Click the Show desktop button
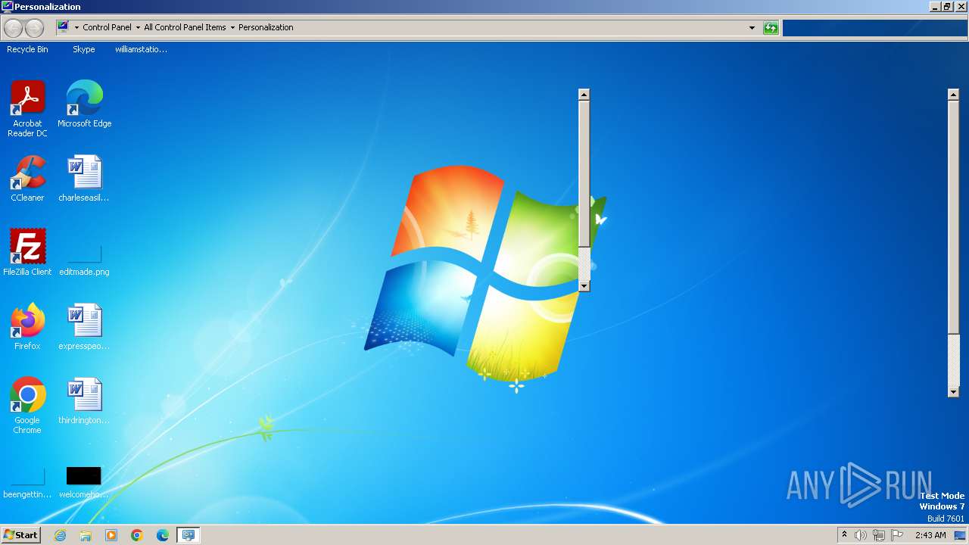 click(960, 535)
